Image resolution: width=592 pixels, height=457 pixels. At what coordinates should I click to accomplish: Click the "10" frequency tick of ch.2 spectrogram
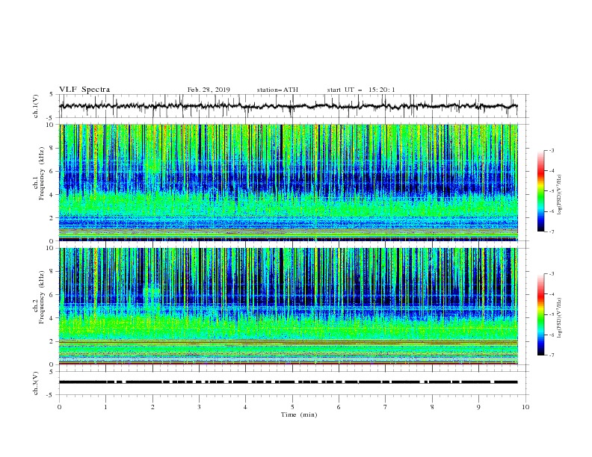(51, 248)
